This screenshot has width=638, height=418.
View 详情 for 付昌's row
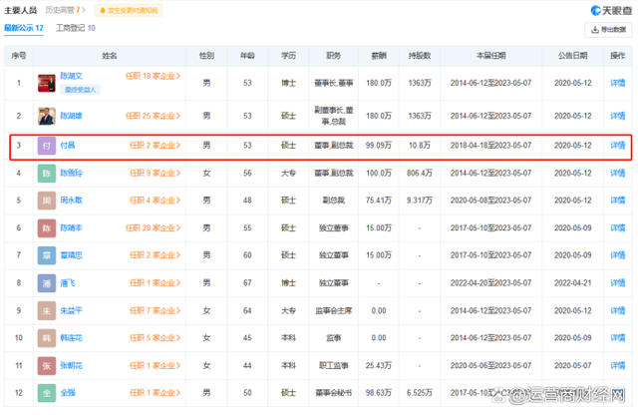pyautogui.click(x=618, y=146)
